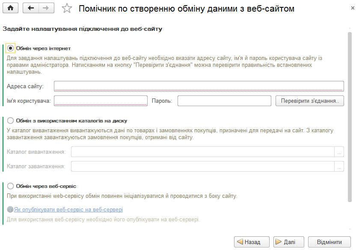Click heading 'Задайте налаштування підключення до веб-сайту'
356x250 pixels.
[83, 29]
